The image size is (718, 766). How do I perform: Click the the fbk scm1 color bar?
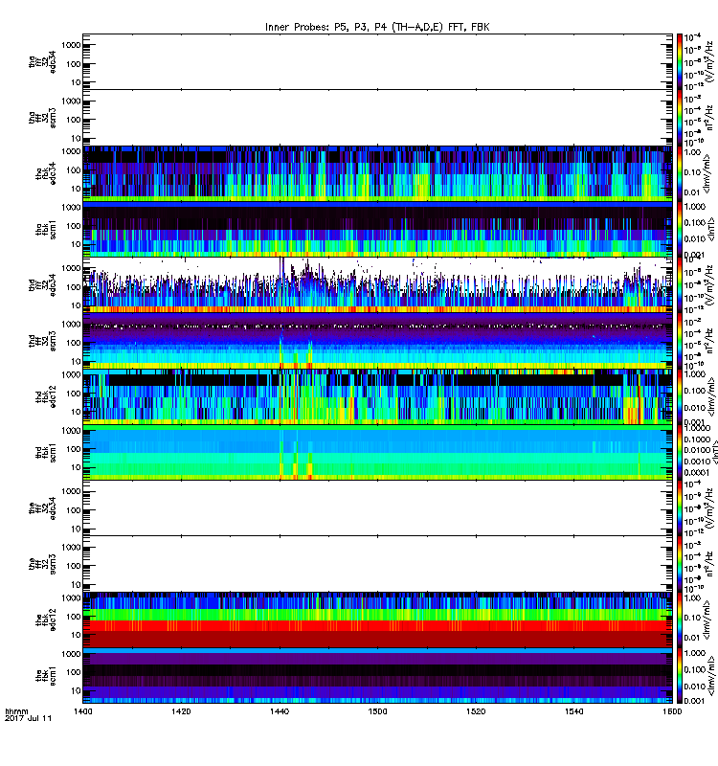680,676
